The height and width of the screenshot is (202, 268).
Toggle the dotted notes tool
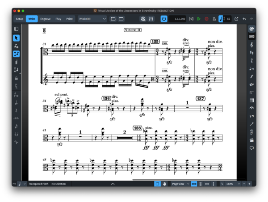[16, 103]
